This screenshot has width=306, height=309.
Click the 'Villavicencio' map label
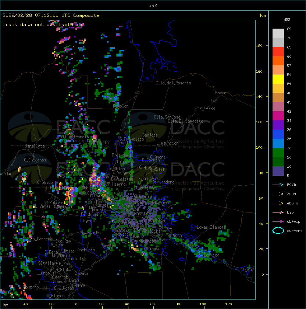pos(74,137)
